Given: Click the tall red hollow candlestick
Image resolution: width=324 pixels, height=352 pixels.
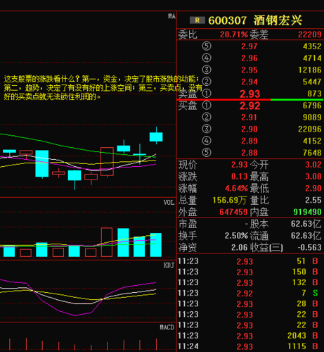Looking at the screenshot, I should (107, 161).
